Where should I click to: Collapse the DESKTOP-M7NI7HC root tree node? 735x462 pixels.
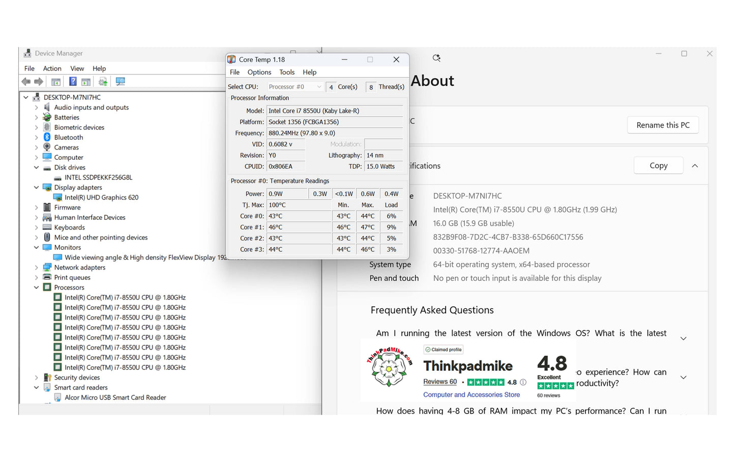click(26, 97)
